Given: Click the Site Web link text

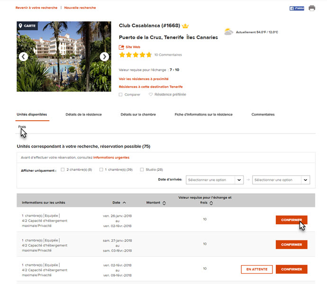Looking at the screenshot, I should (x=133, y=47).
